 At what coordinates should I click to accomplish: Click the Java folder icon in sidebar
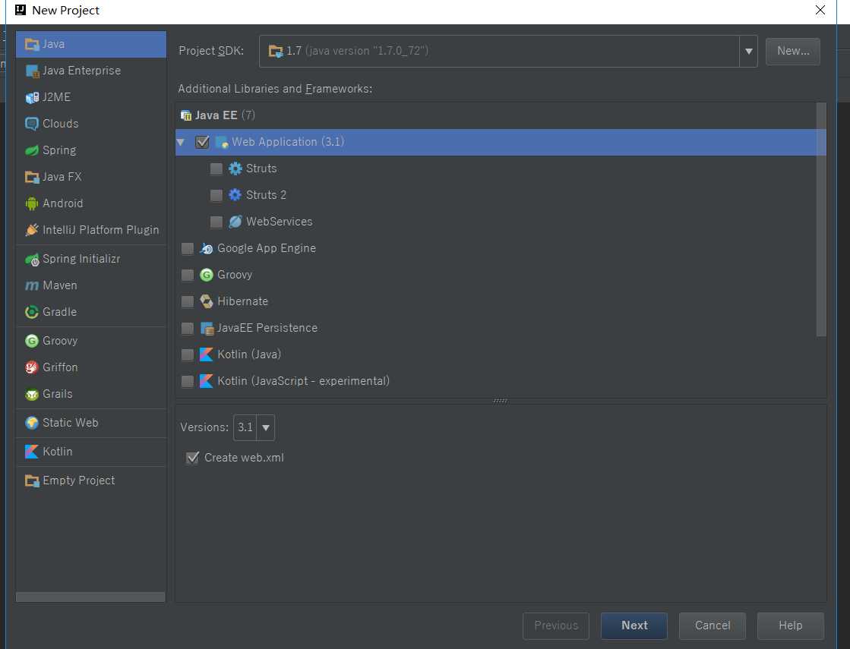pyautogui.click(x=32, y=45)
